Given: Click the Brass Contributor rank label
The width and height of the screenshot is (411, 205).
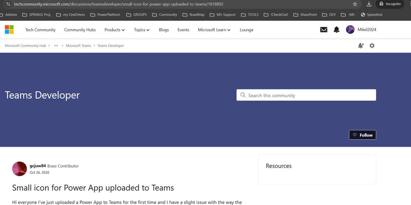Looking at the screenshot, I should [63, 166].
